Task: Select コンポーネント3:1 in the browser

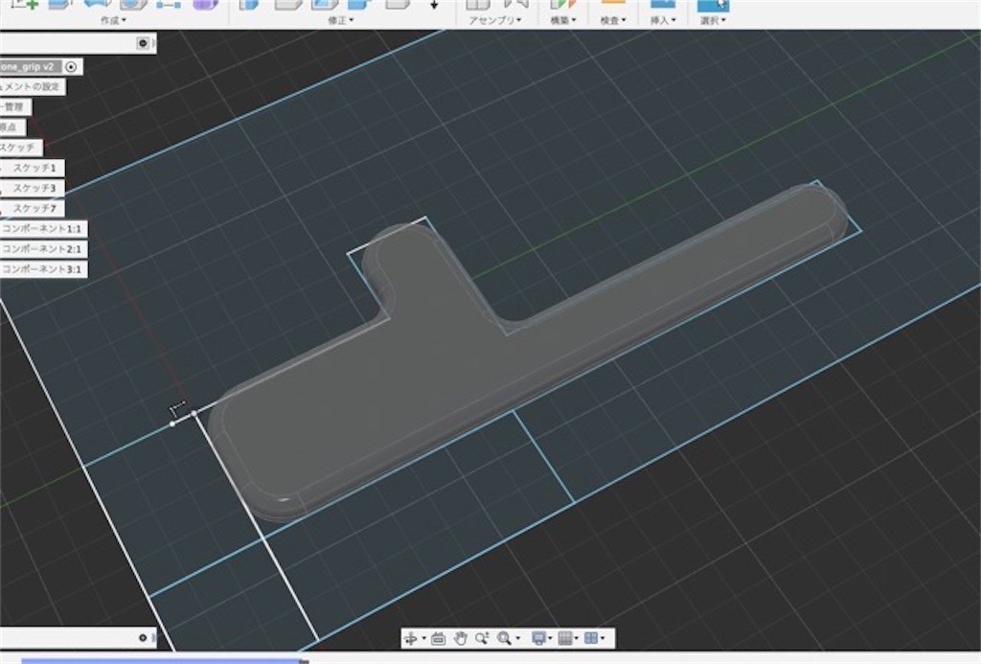Action: coord(42,269)
